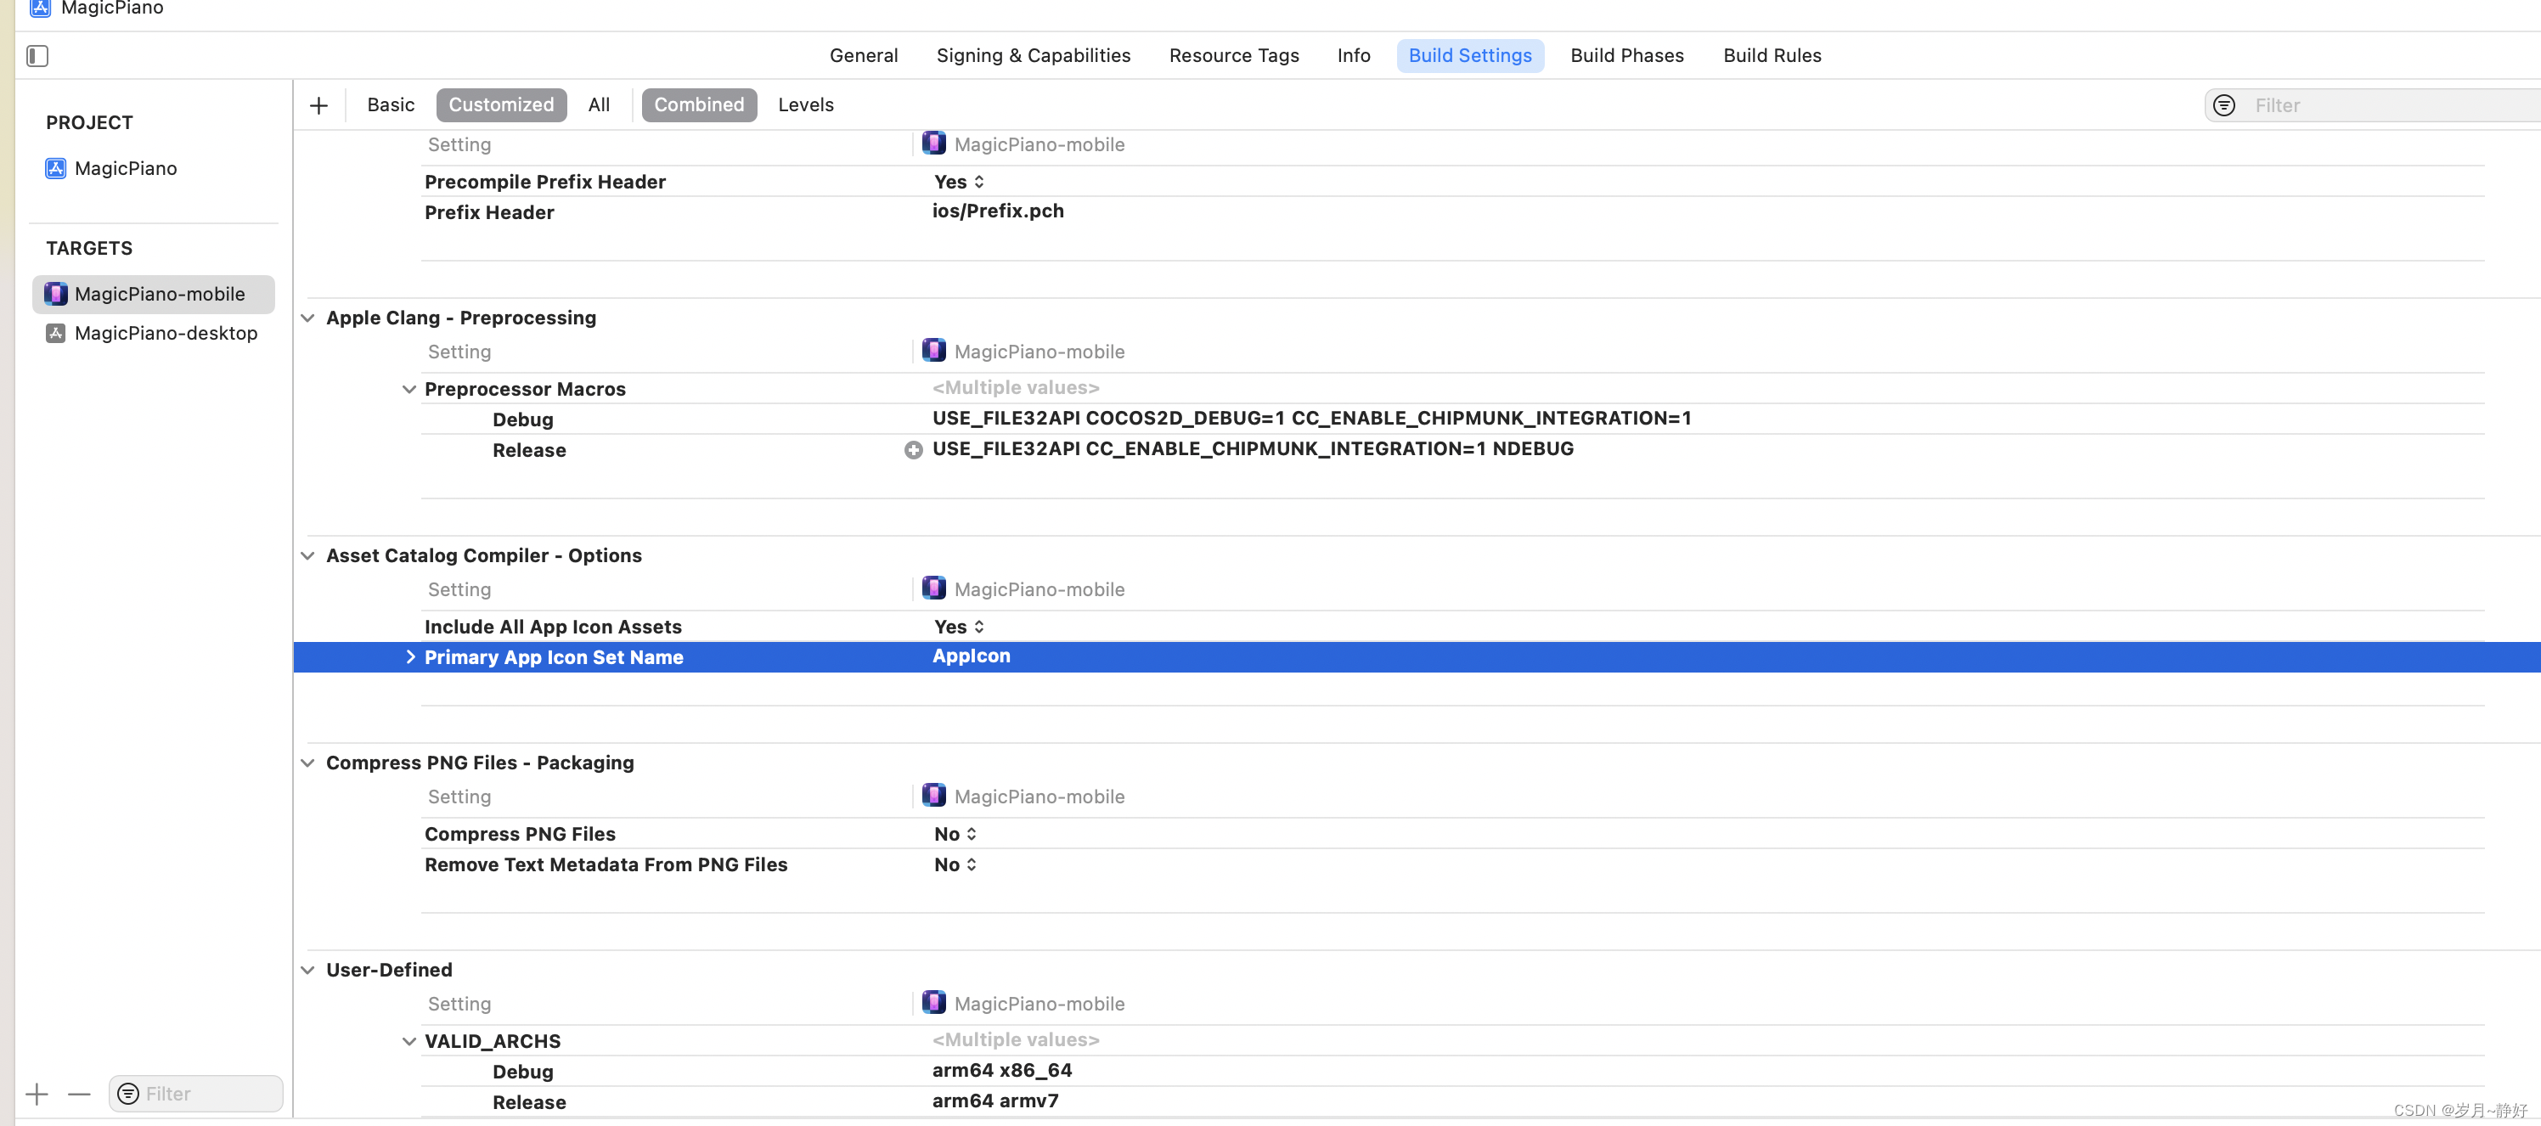Screen dimensions: 2541x1126
Task: Open the Build Phases tab
Action: (x=1626, y=56)
